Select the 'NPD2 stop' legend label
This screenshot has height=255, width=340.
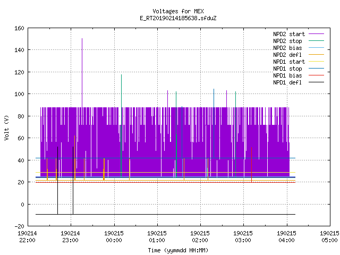pyautogui.click(x=287, y=41)
